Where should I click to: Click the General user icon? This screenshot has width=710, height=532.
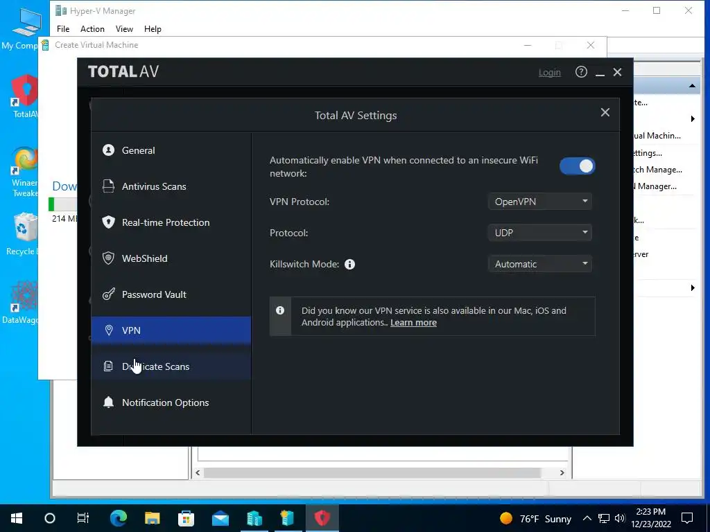pyautogui.click(x=108, y=150)
